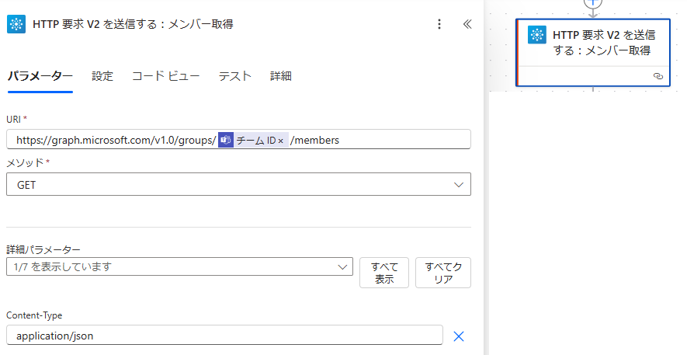Click the Content-Type application/json field
The width and height of the screenshot is (687, 355).
click(x=224, y=336)
